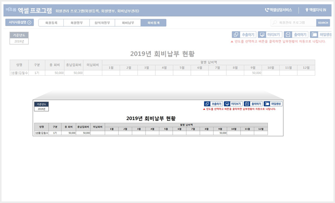Click the 총납입회비 column header in upper table
This screenshot has width=335, height=203.
tap(74, 65)
